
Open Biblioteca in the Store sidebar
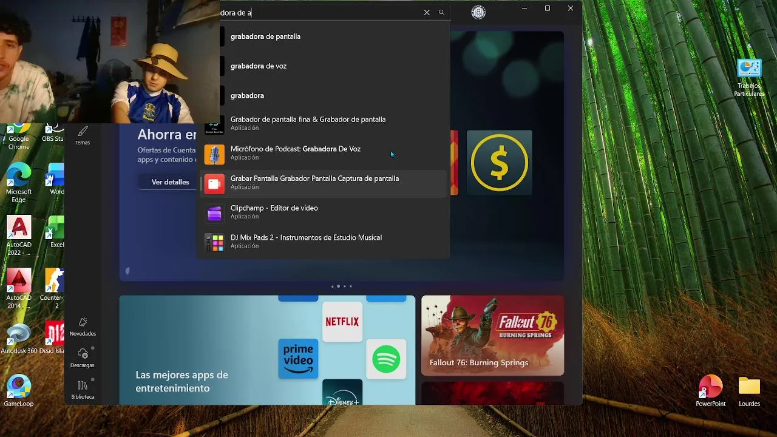[83, 390]
